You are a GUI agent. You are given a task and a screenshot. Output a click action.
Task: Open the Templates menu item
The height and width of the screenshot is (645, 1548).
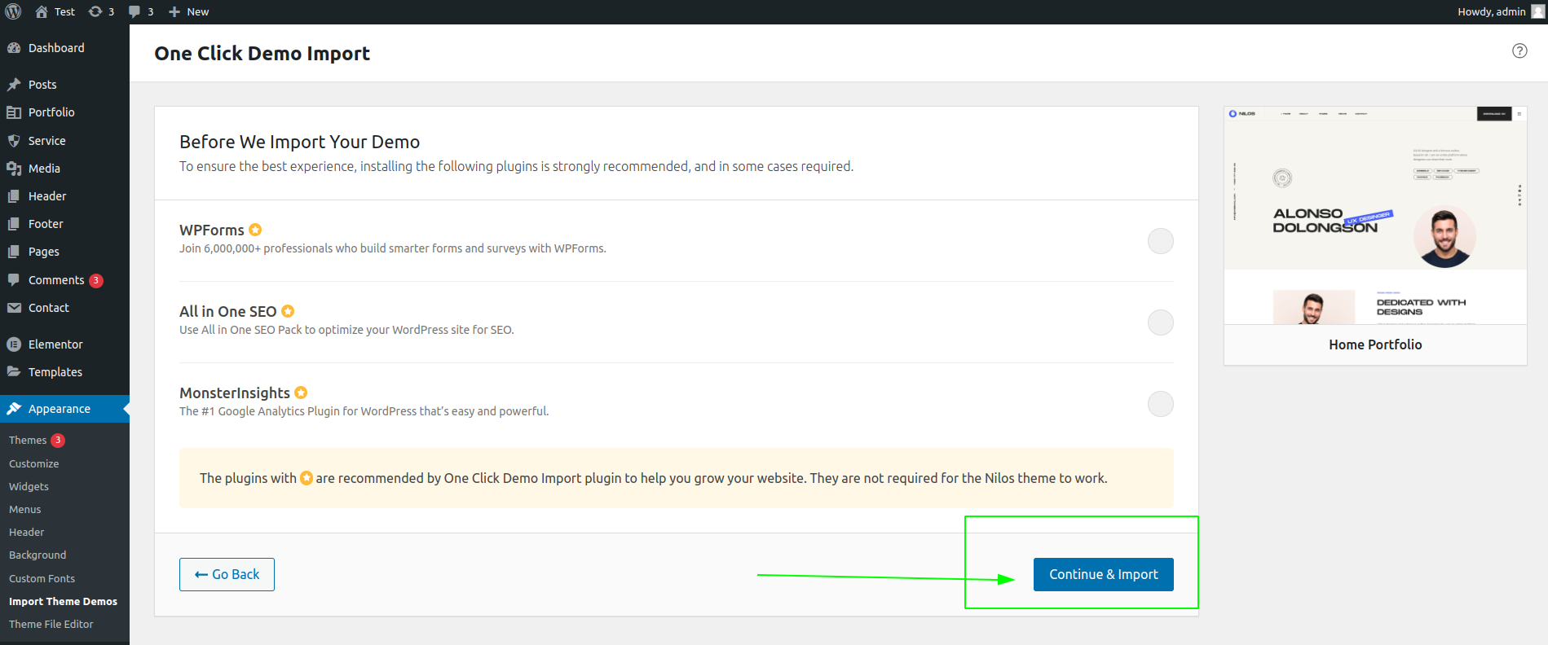[x=64, y=372]
